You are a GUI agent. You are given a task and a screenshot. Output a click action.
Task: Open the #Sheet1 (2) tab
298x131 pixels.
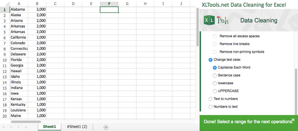77,127
